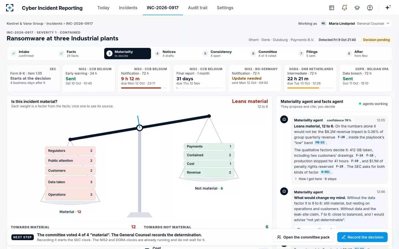Open the Settings tab

click(225, 8)
